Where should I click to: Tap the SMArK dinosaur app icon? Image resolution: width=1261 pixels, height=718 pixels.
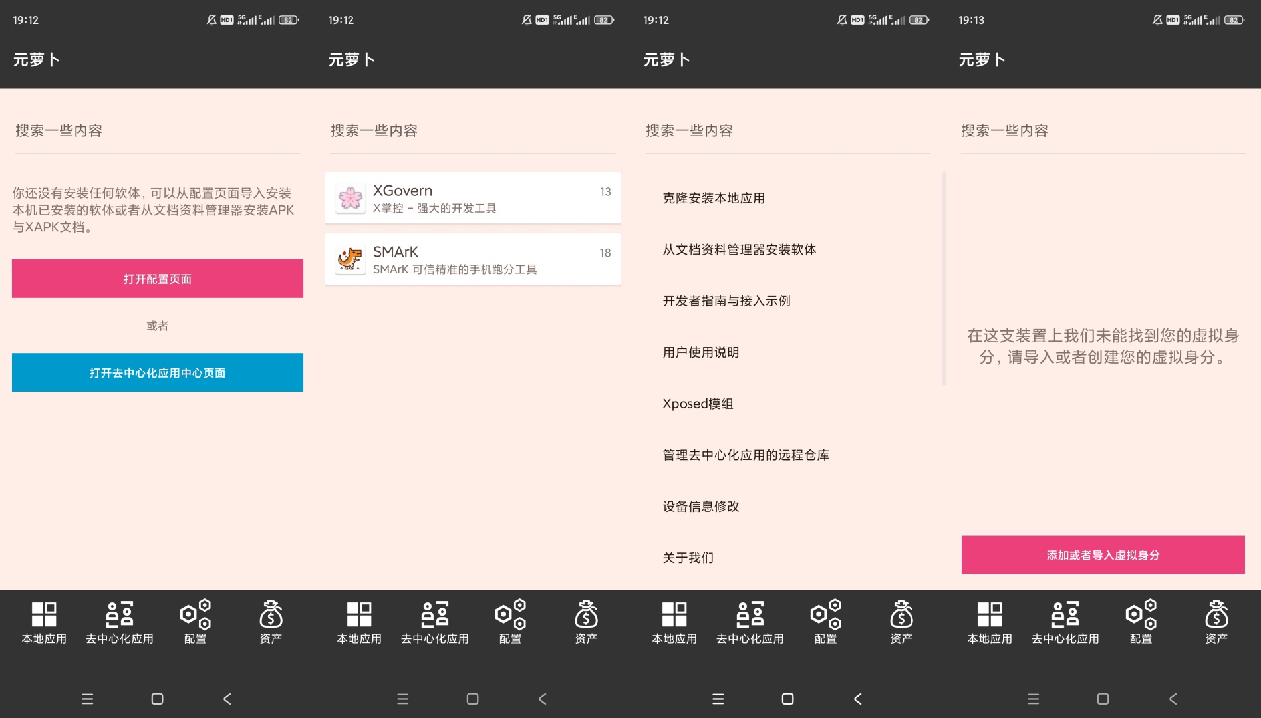pos(350,259)
